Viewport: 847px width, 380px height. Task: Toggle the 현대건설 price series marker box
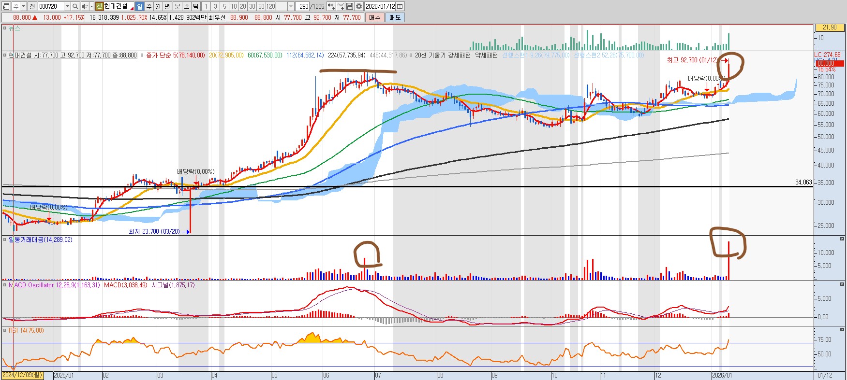tap(5, 55)
